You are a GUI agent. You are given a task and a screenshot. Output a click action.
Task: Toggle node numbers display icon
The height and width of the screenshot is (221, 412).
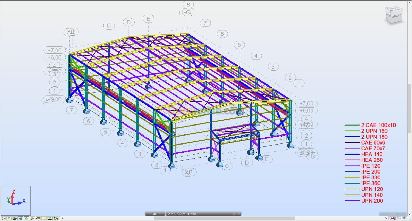click(x=3, y=218)
